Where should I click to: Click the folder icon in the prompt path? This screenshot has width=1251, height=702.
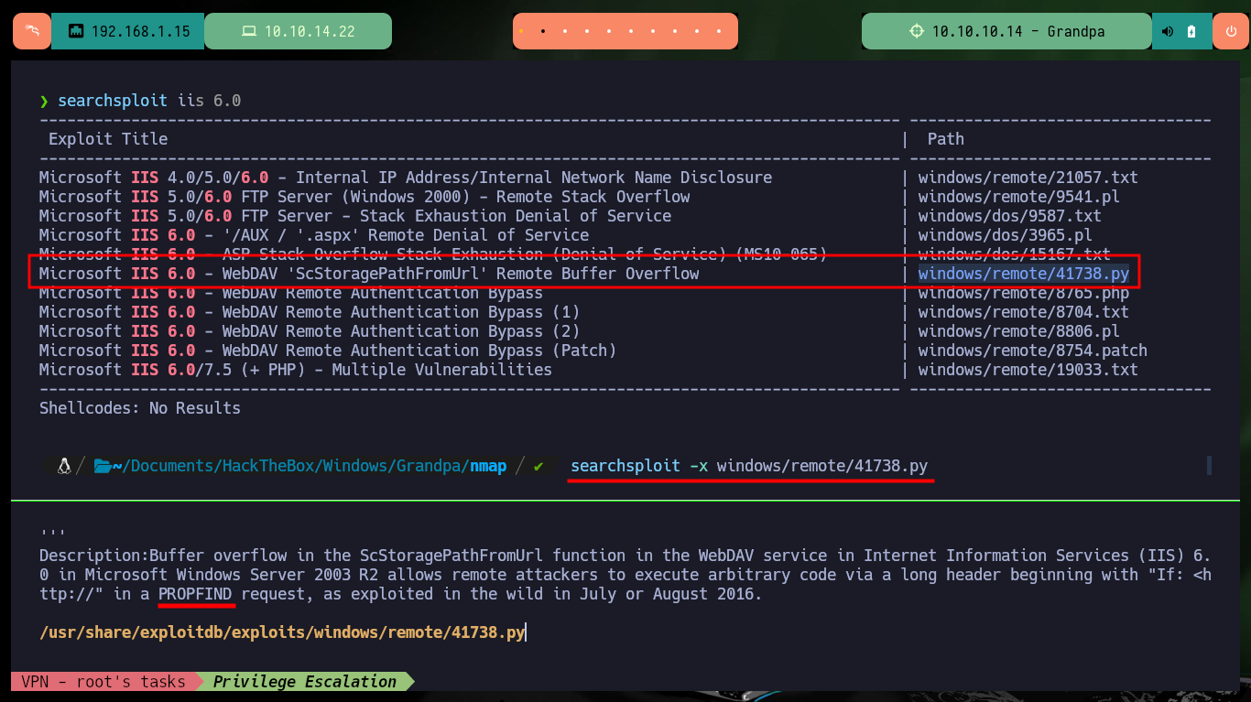point(102,466)
